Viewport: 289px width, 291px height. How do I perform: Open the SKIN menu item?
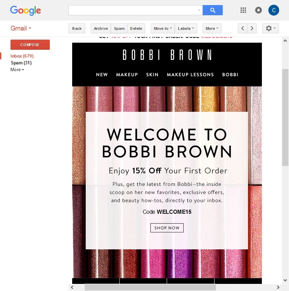pyautogui.click(x=152, y=75)
